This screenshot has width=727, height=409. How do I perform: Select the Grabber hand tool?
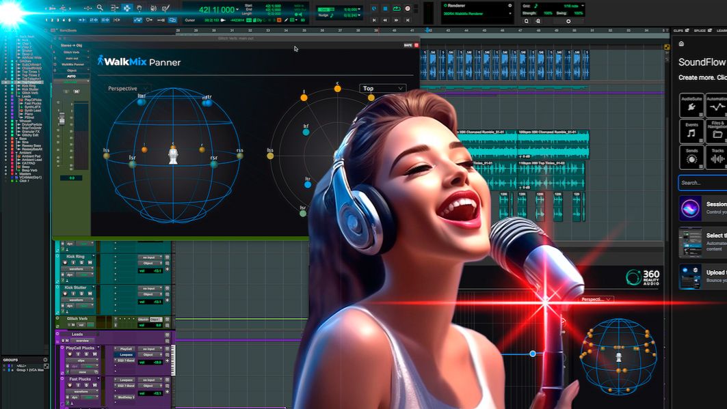click(140, 8)
